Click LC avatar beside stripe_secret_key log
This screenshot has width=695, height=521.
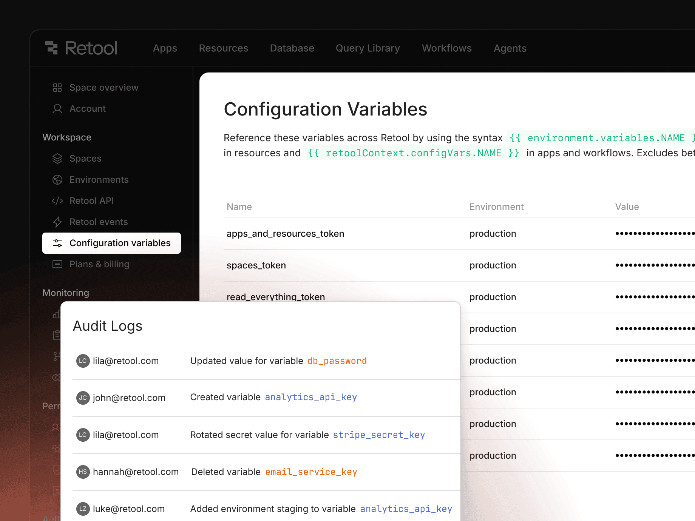click(83, 435)
